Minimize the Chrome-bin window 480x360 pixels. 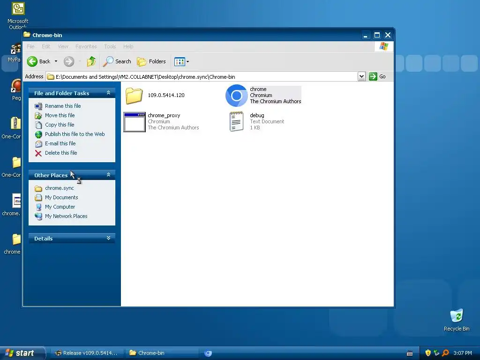365,35
